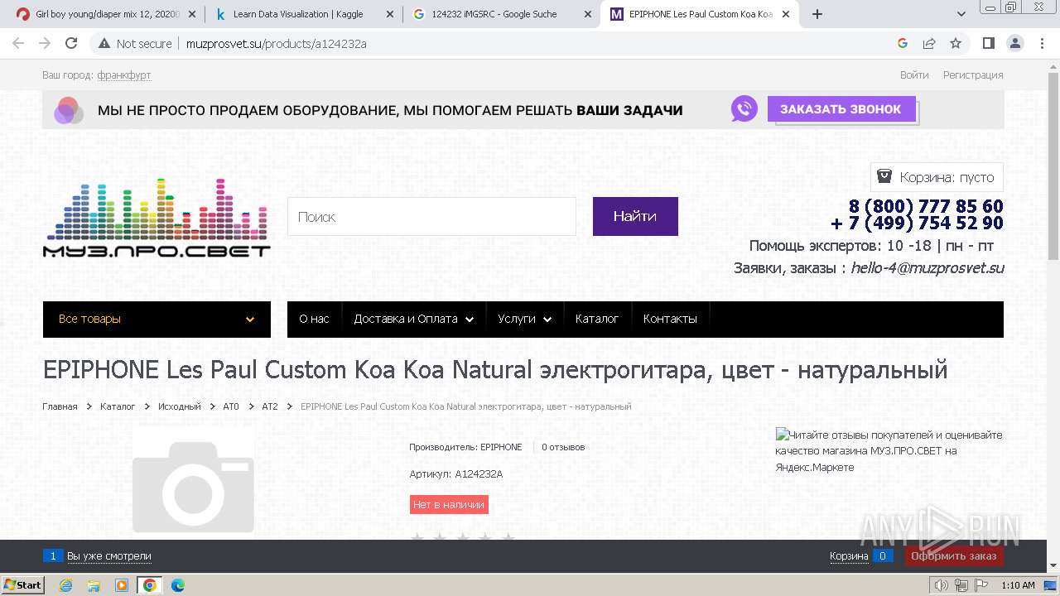Open the О нас menu item
Viewport: 1060px width, 596px height.
pyautogui.click(x=314, y=319)
